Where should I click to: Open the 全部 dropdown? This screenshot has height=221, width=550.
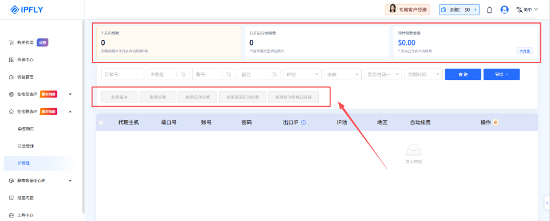coord(343,74)
